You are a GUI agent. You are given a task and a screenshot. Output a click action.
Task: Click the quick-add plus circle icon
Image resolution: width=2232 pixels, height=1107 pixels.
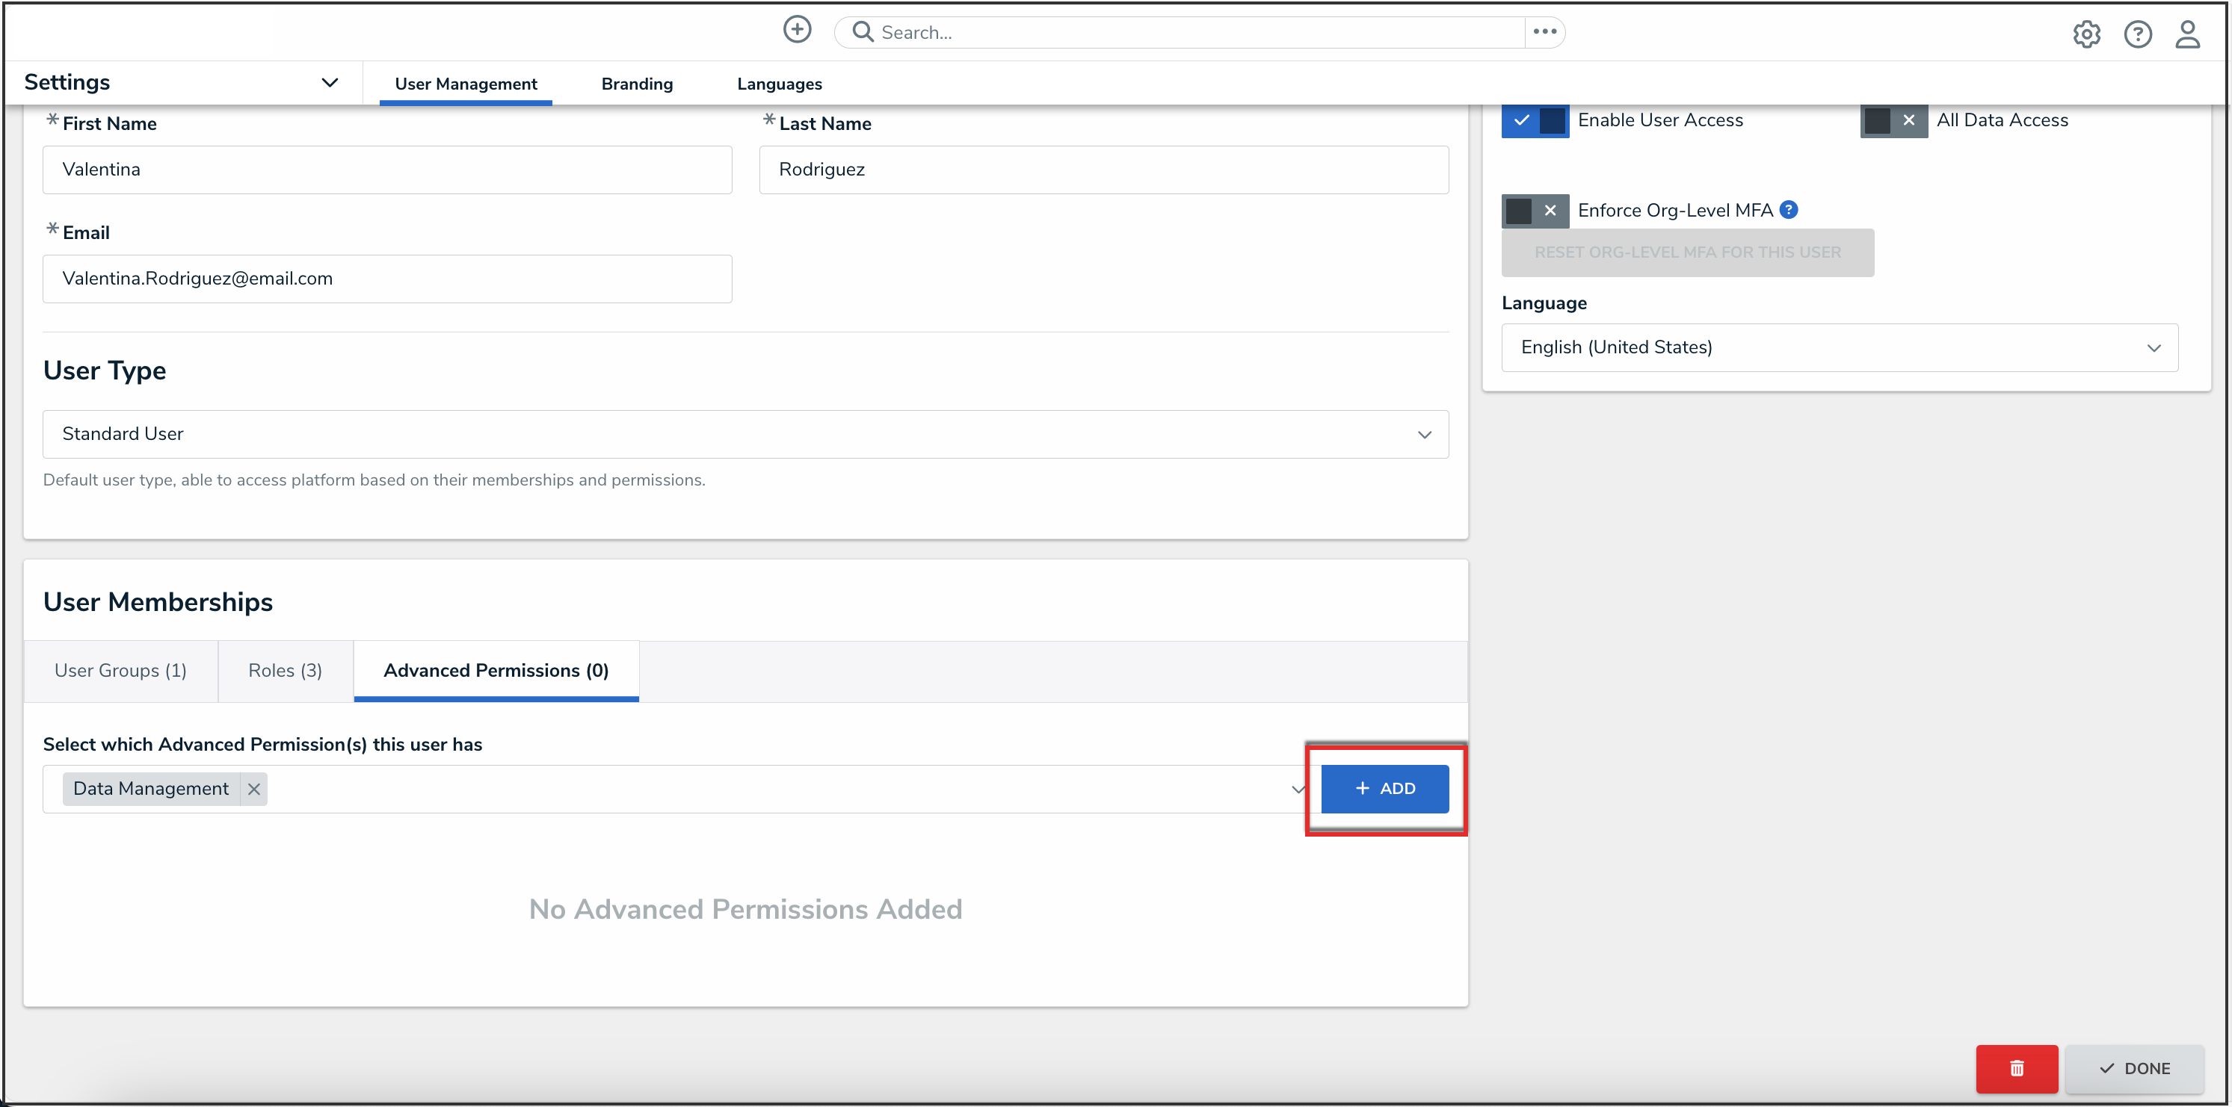[796, 31]
